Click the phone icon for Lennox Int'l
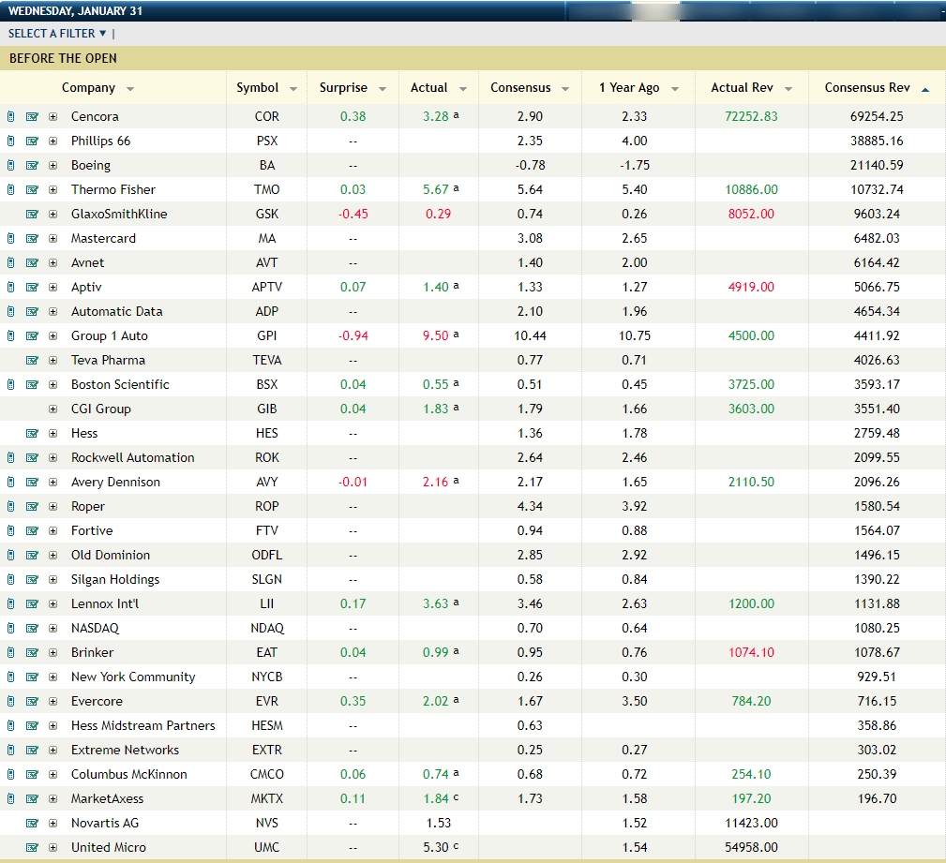Image resolution: width=946 pixels, height=863 pixels. (x=10, y=603)
